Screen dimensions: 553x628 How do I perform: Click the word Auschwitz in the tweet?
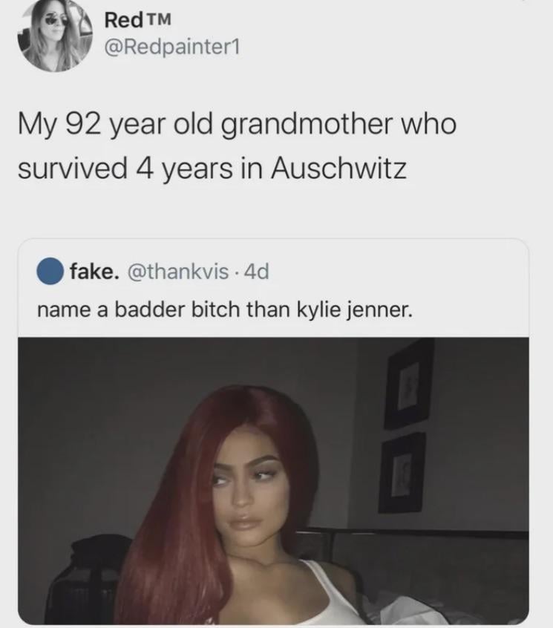[338, 168]
